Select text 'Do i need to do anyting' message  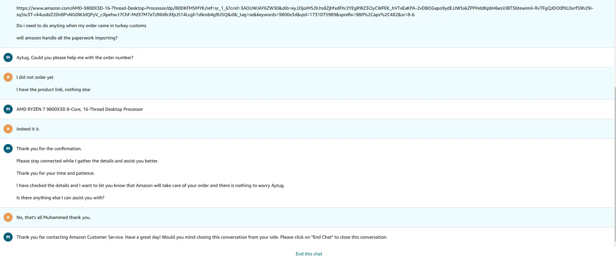[81, 26]
